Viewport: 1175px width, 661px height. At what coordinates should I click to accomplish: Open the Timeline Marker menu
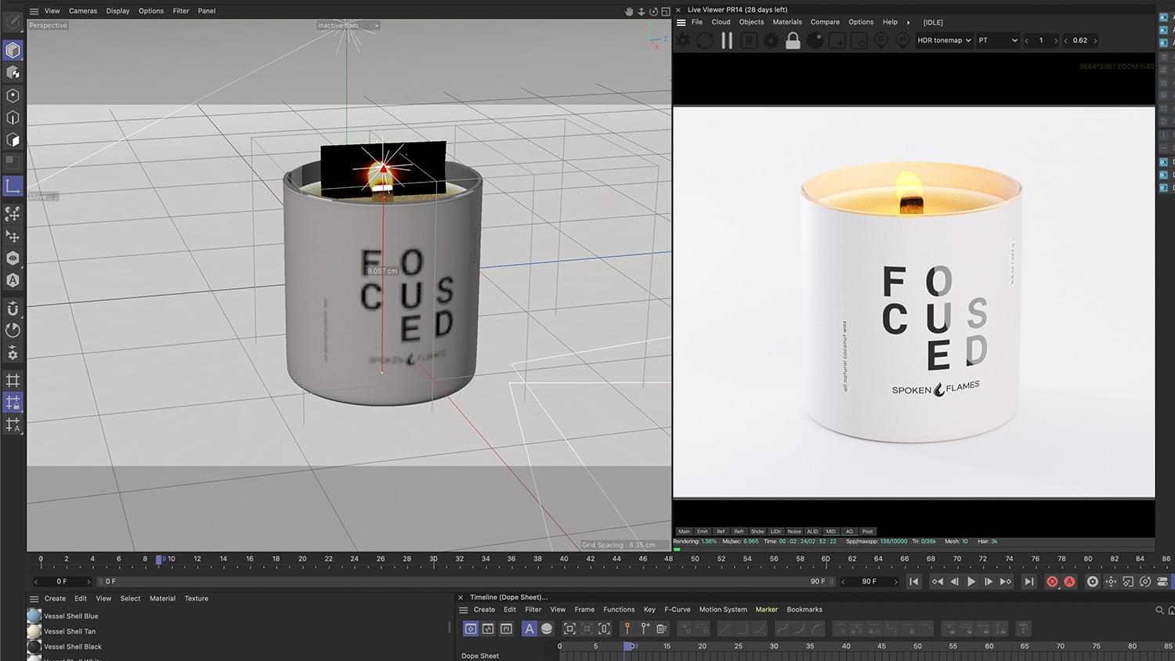click(767, 609)
